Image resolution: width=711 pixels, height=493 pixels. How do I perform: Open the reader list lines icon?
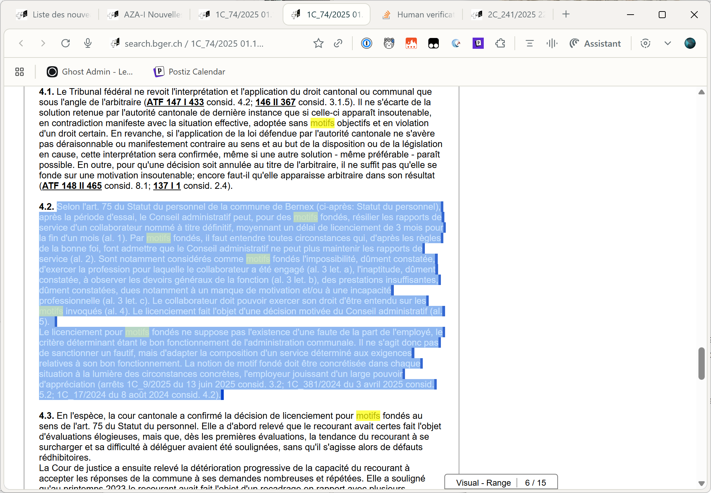pyautogui.click(x=529, y=43)
